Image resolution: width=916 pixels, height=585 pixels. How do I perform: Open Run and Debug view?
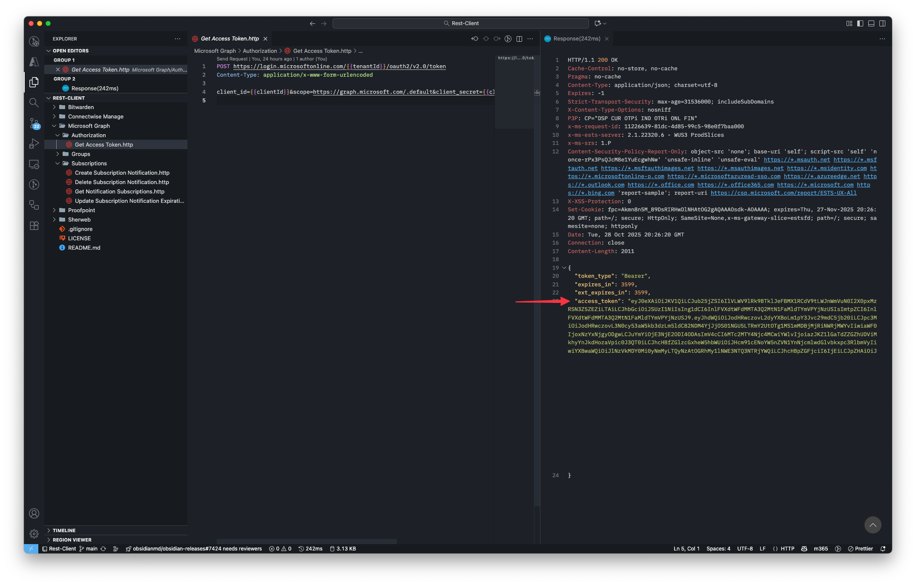34,144
